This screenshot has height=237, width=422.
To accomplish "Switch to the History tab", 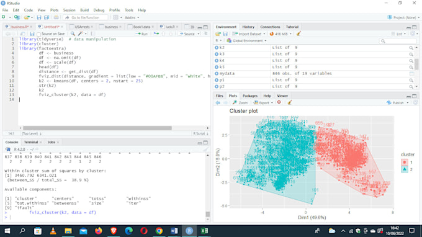I will point(248,27).
